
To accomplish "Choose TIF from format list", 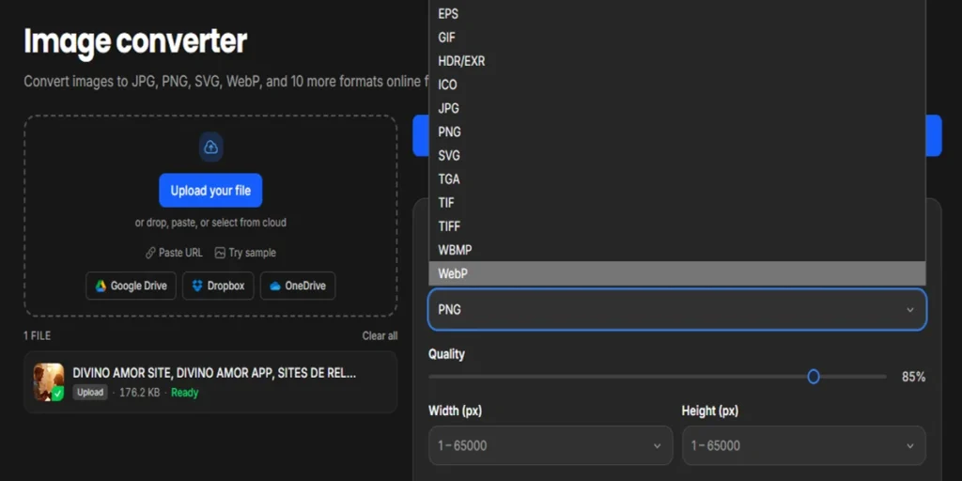I will (676, 203).
